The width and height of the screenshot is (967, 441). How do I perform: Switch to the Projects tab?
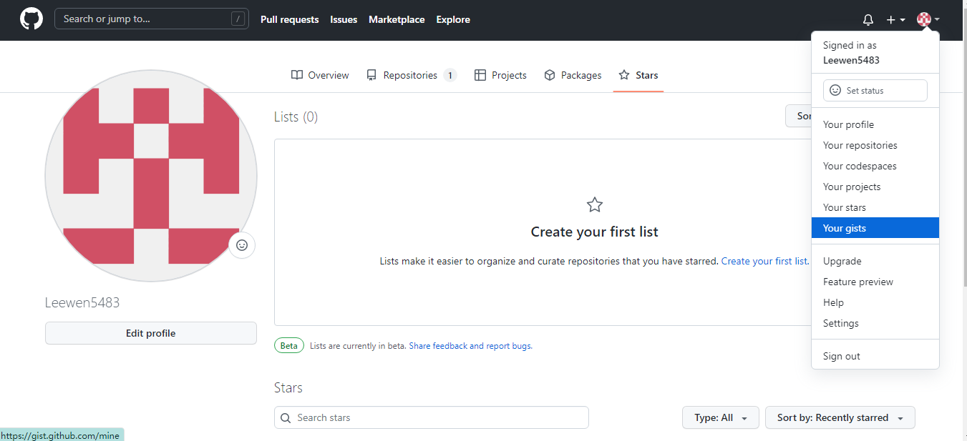tap(500, 75)
